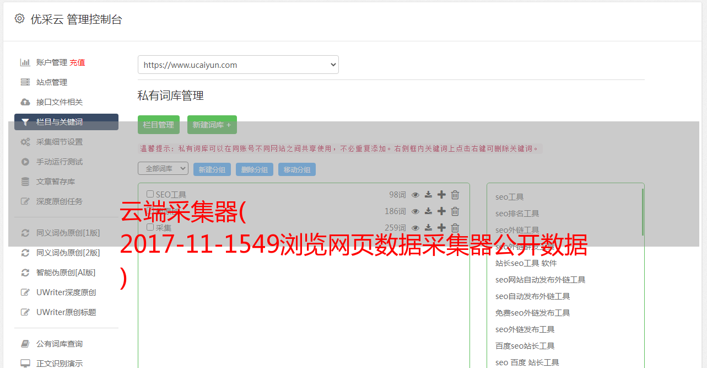Click the green 栏目管理 button
This screenshot has width=707, height=368.
pyautogui.click(x=159, y=125)
